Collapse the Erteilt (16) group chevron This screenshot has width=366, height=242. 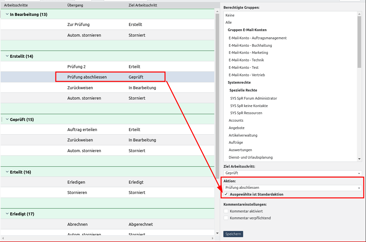(7, 172)
